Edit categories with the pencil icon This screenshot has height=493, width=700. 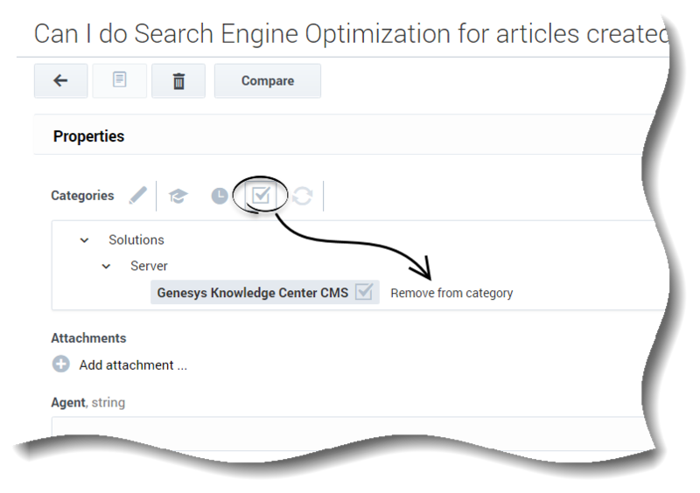click(x=138, y=196)
